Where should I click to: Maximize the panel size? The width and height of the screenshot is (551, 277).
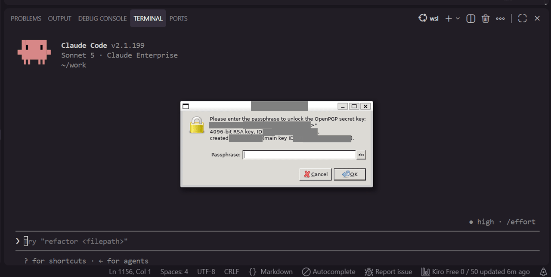pos(523,18)
